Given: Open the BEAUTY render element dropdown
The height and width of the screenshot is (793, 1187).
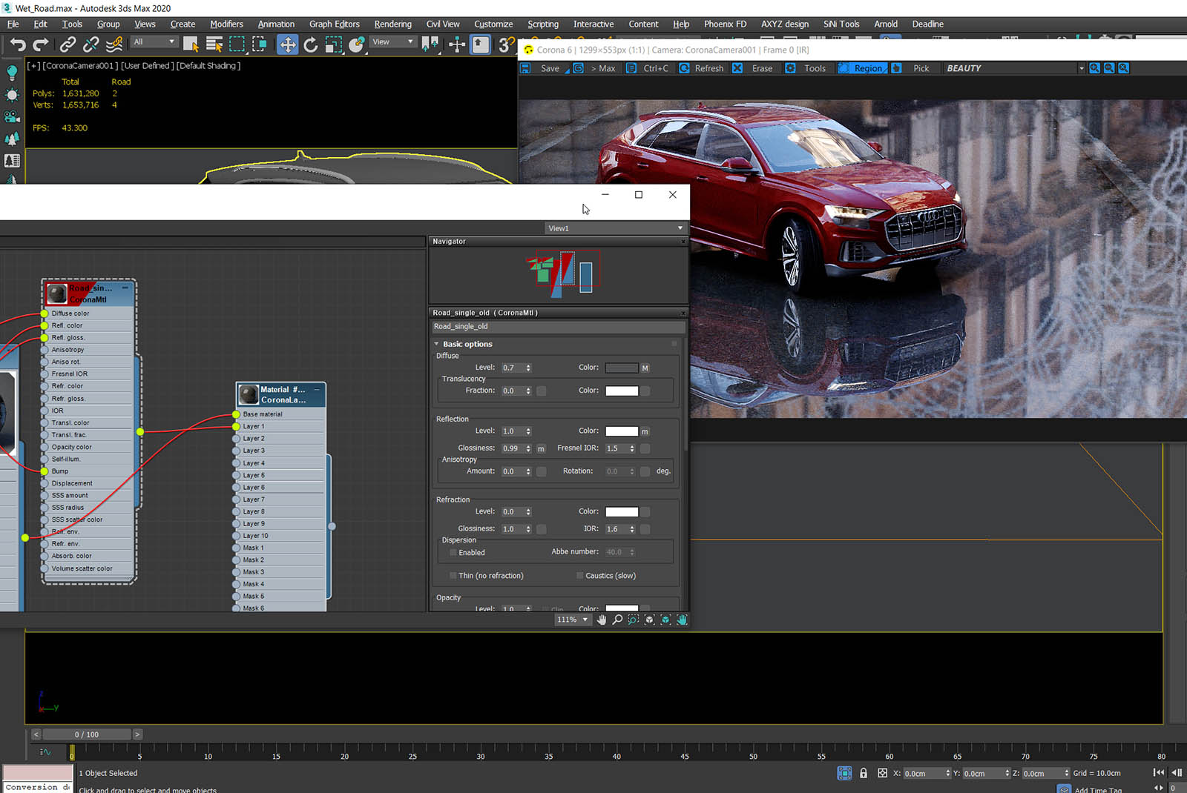Looking at the screenshot, I should click(1082, 67).
